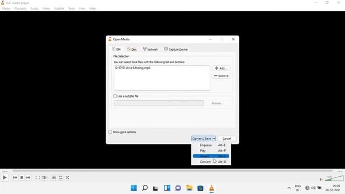Enable Use a subtitle file checkbox
Screen dimensions: 345x194
point(115,96)
